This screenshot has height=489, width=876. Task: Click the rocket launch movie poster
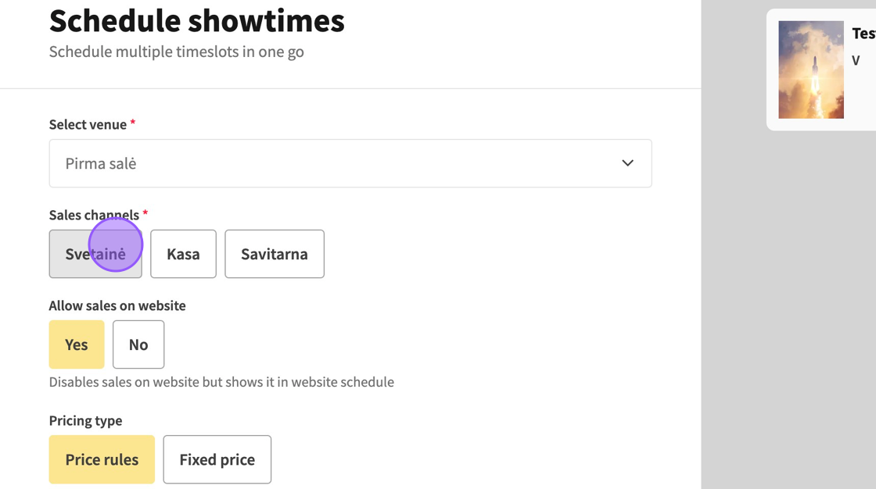click(x=811, y=70)
